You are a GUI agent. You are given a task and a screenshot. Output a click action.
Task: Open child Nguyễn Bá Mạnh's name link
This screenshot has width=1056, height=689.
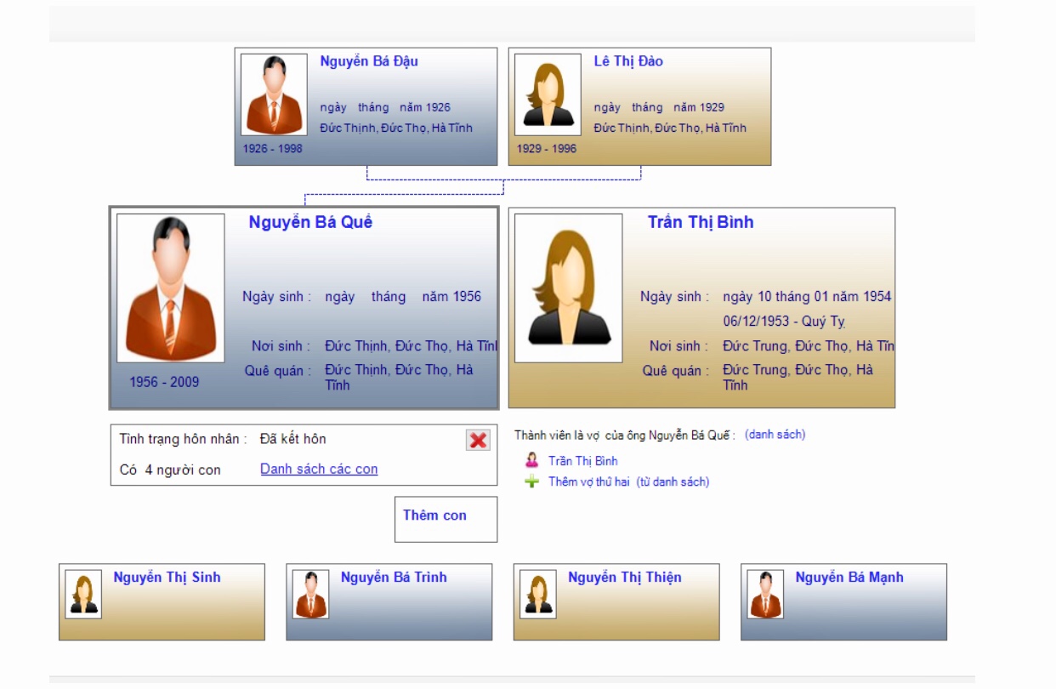849,578
